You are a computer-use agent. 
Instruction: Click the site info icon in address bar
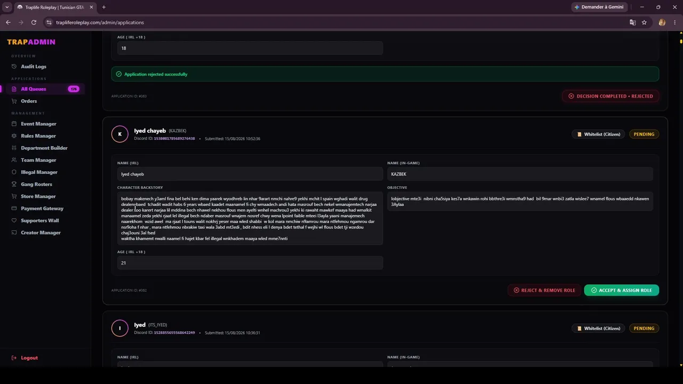49,22
